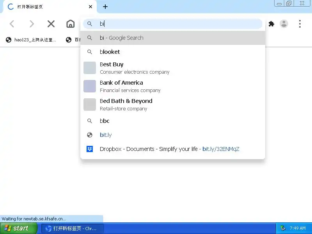The height and width of the screenshot is (234, 312).
Task: Click the Best Buy thumbnail image
Action: click(x=90, y=68)
